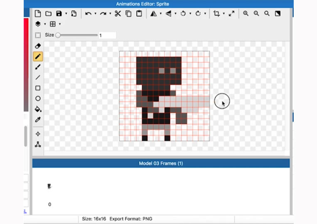The height and width of the screenshot is (224, 317).
Task: Select the Paint Bucket fill tool
Action: point(38,109)
